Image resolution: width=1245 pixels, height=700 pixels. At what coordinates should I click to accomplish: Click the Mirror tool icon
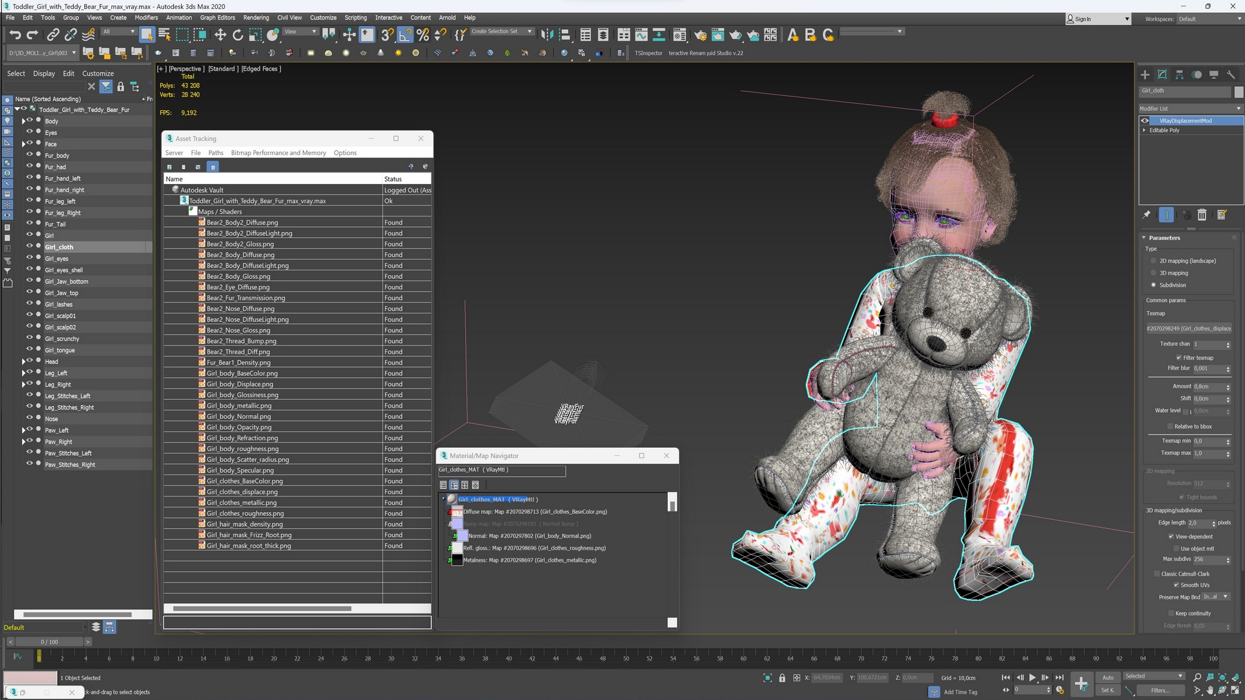(x=547, y=35)
